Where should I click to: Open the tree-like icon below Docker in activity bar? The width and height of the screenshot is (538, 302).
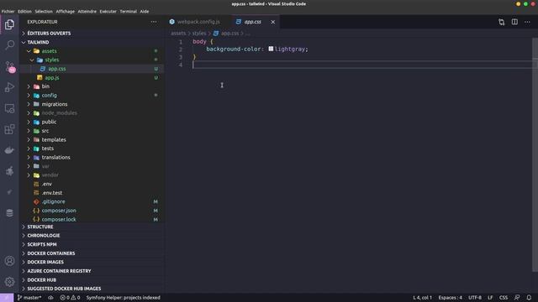pyautogui.click(x=9, y=171)
